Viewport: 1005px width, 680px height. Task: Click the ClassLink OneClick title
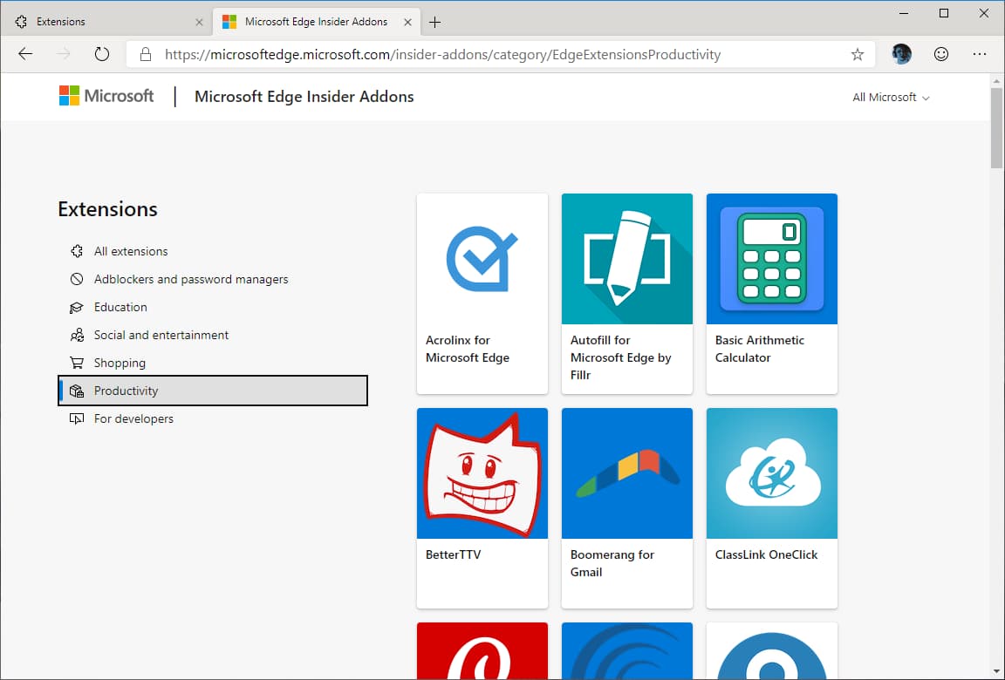(x=766, y=554)
